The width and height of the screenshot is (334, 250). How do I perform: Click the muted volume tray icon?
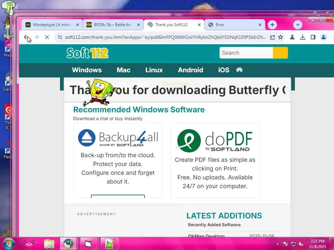pos(301,244)
